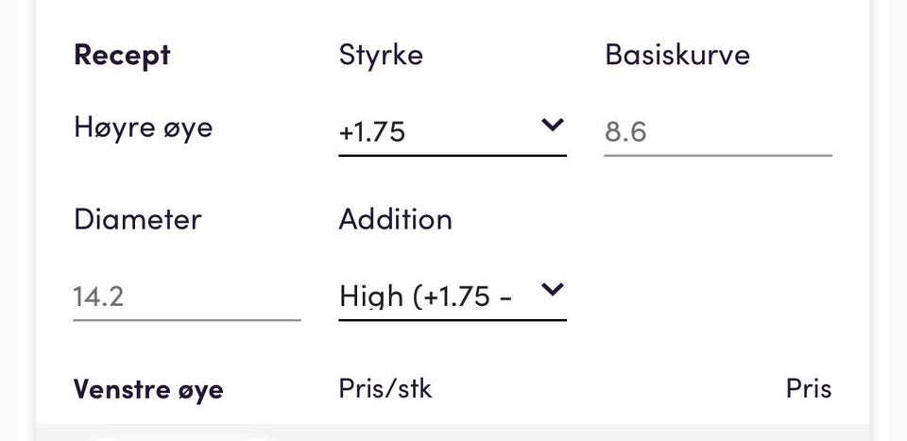This screenshot has width=907, height=441.
Task: Click the Pris column header on right
Action: pyautogui.click(x=809, y=389)
